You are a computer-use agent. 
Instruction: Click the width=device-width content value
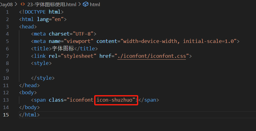tap(150, 41)
